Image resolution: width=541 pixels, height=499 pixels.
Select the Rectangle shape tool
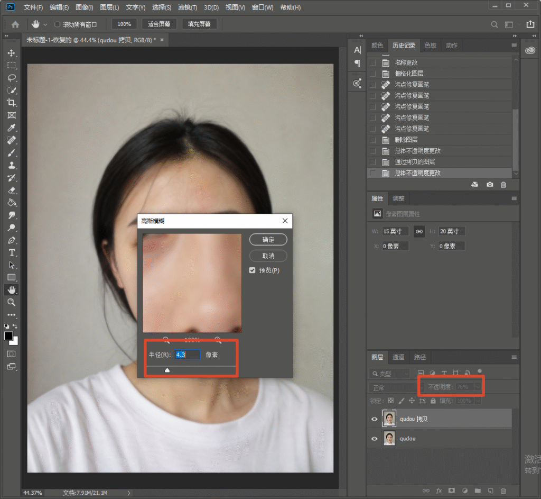[x=12, y=277]
